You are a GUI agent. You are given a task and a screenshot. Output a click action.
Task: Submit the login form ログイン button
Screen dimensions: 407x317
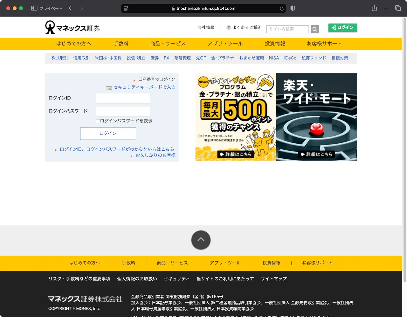tap(108, 134)
